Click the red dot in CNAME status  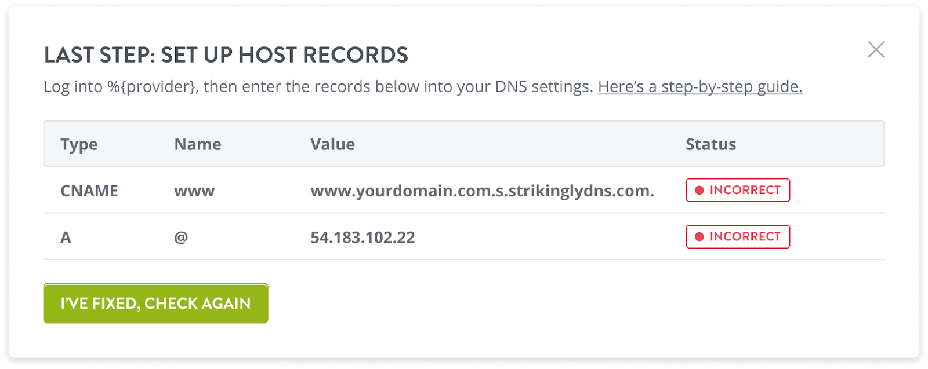tap(699, 190)
